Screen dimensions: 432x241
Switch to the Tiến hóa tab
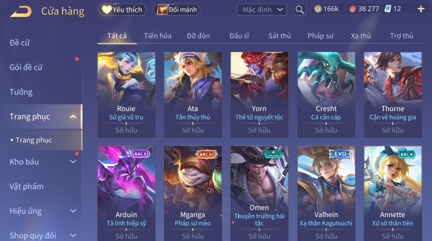tap(158, 36)
